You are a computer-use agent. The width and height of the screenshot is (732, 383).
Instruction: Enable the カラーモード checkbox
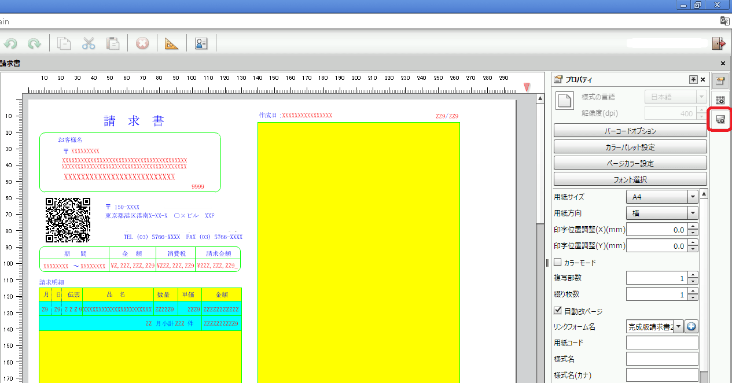tap(558, 263)
